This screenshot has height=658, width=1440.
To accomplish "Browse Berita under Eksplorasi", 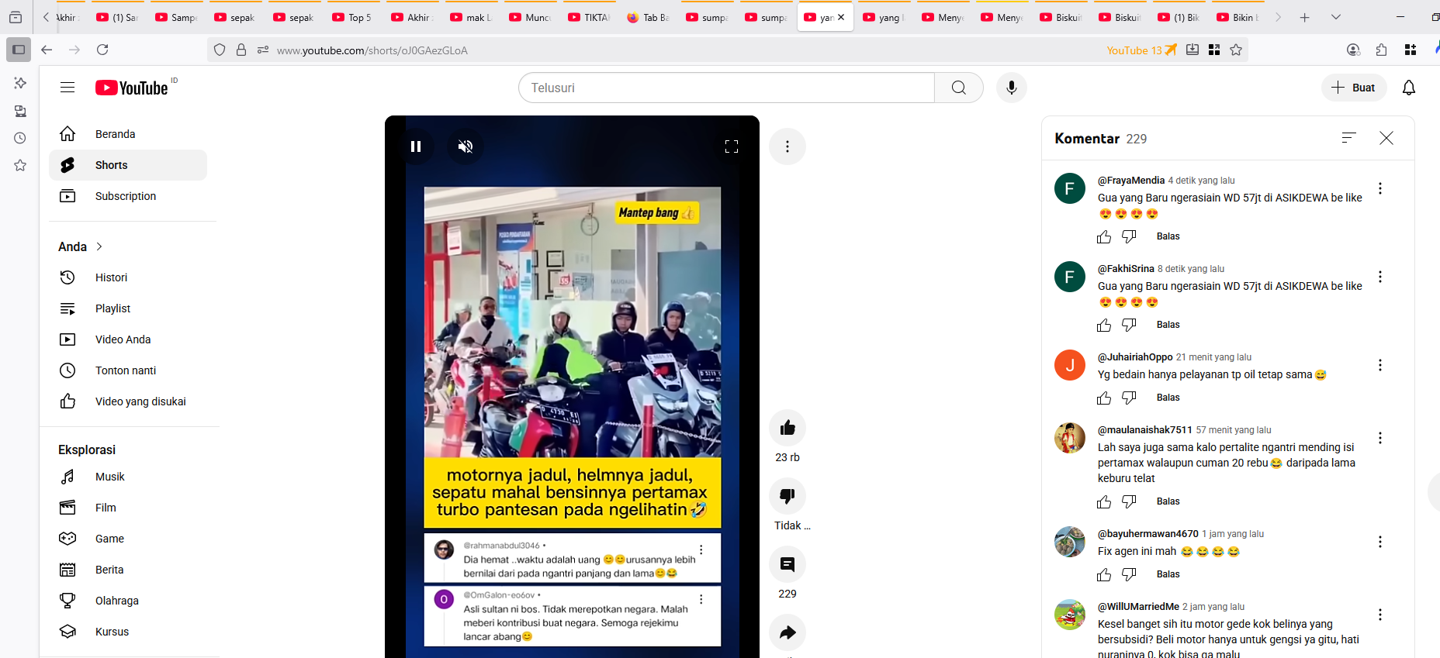I will pyautogui.click(x=128, y=570).
